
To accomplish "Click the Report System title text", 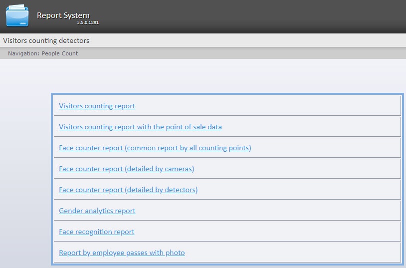I will coord(63,15).
